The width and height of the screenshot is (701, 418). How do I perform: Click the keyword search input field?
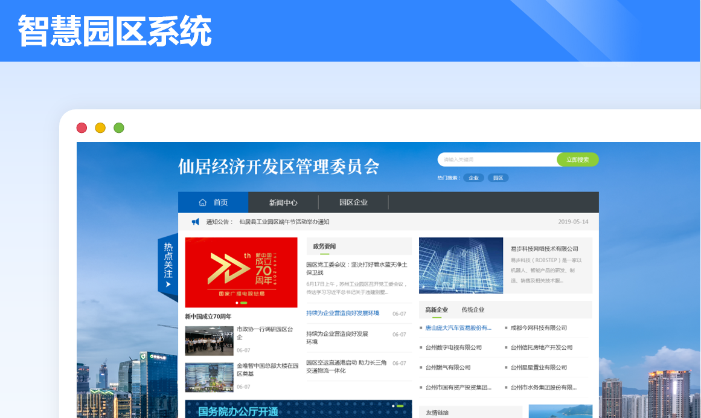point(497,159)
